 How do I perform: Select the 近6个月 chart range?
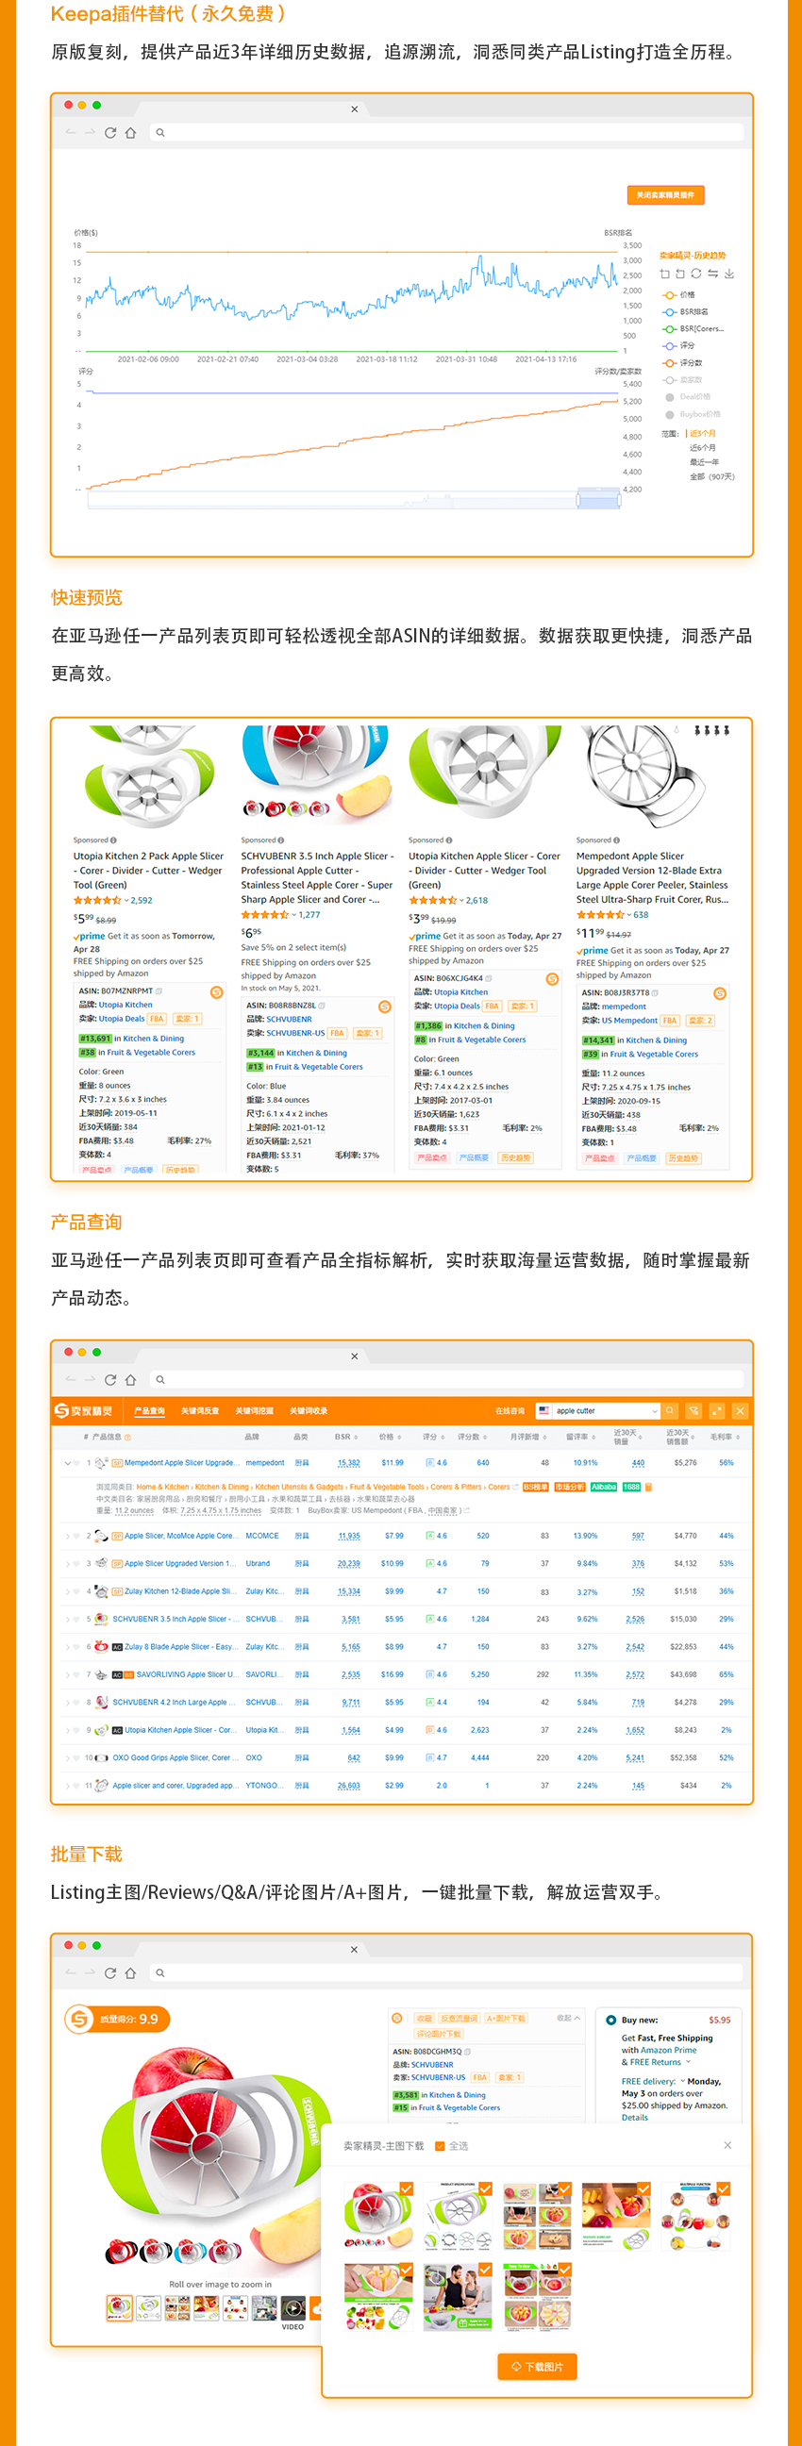tap(703, 447)
